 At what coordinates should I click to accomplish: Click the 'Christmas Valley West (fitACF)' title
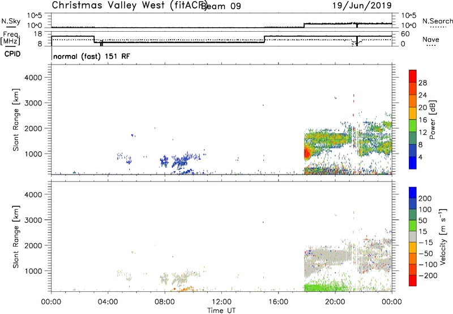130,6
